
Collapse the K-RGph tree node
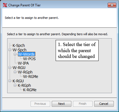[15, 85]
